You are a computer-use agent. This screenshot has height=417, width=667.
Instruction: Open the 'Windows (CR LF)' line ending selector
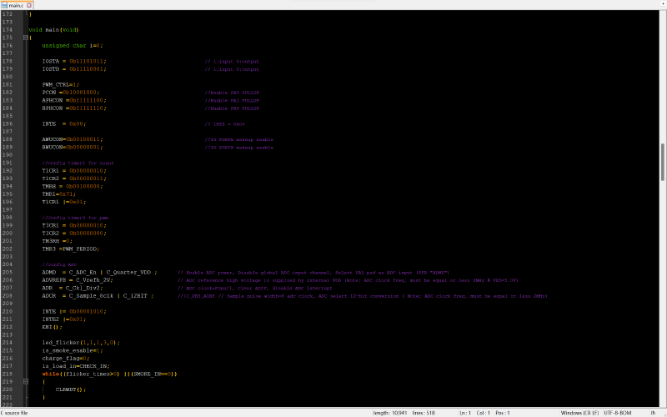pyautogui.click(x=579, y=413)
